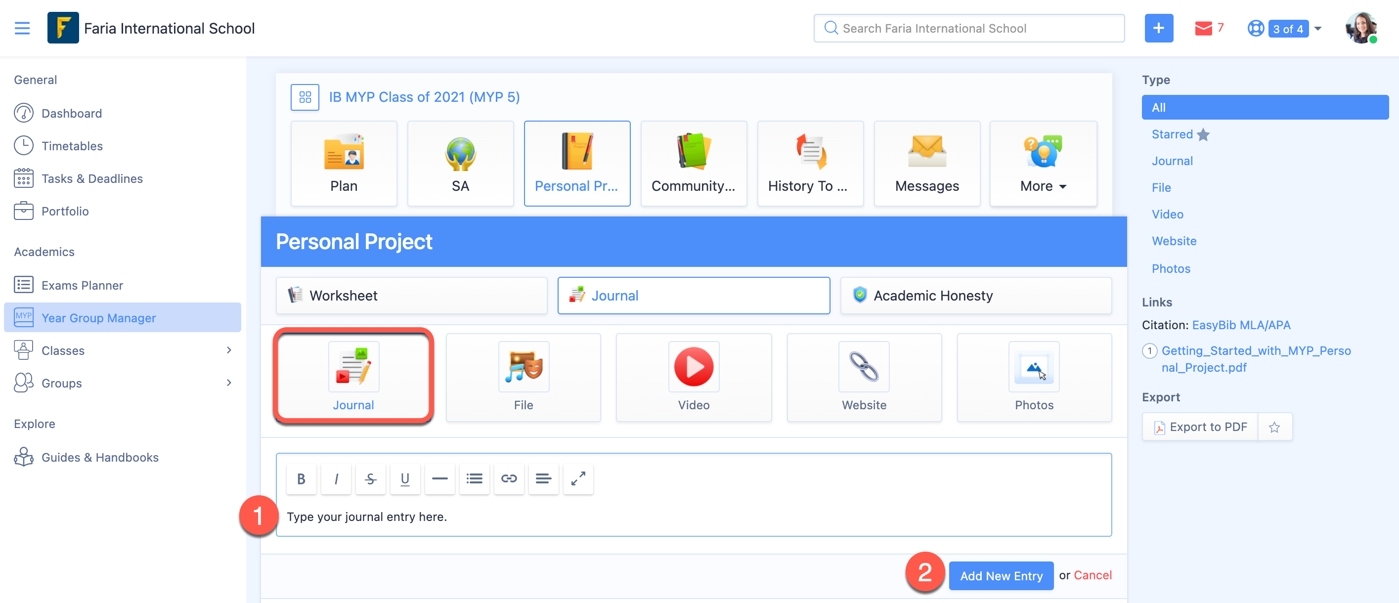
Task: Open the SA globe tile
Action: 461,164
